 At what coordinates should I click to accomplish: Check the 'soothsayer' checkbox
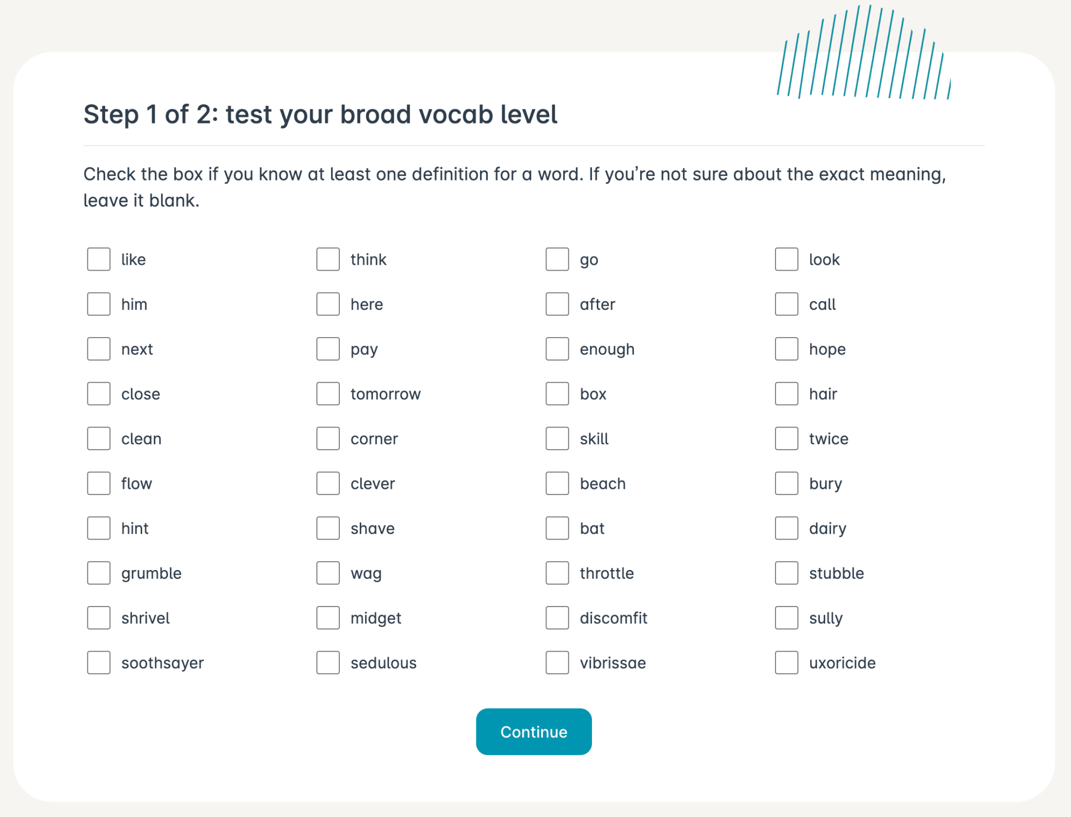99,663
